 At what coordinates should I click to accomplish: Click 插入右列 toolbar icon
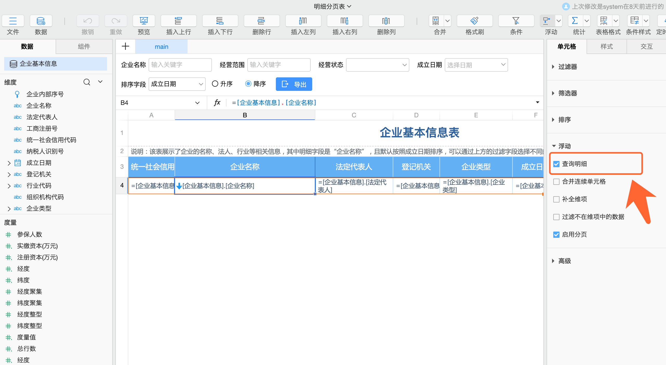(345, 21)
